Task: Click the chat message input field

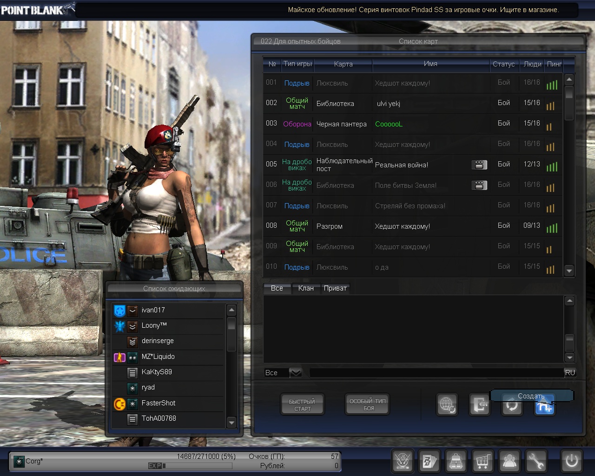Action: pyautogui.click(x=436, y=373)
